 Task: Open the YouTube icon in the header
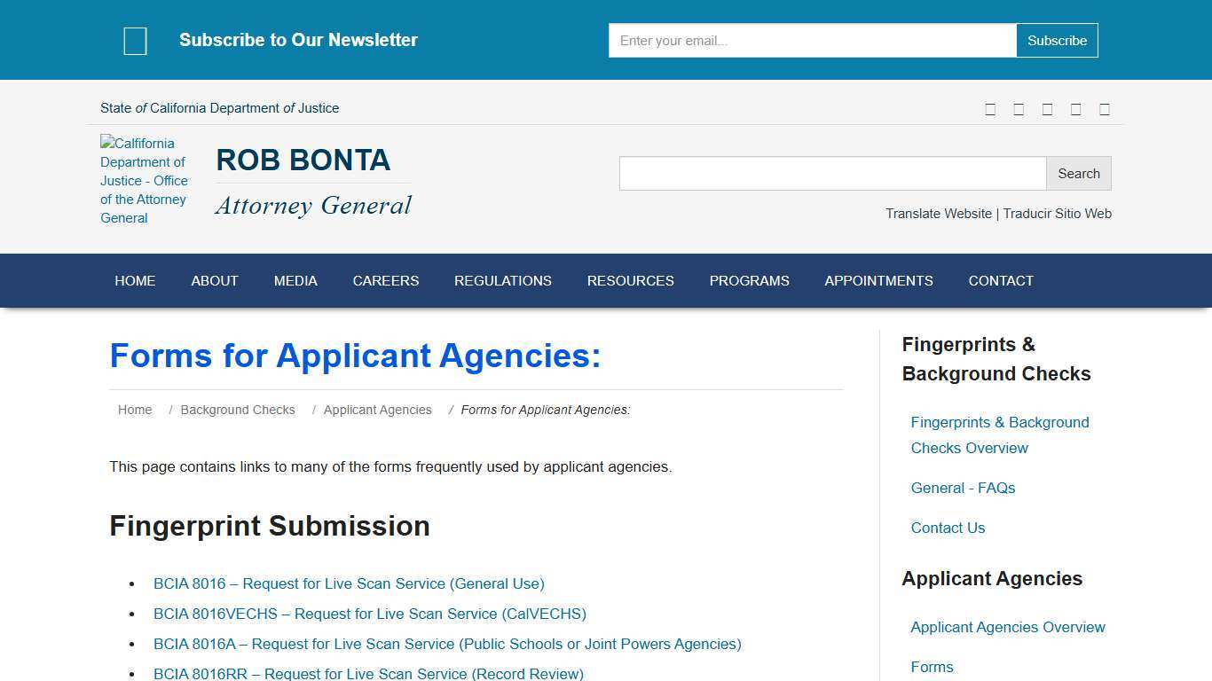tap(1047, 108)
